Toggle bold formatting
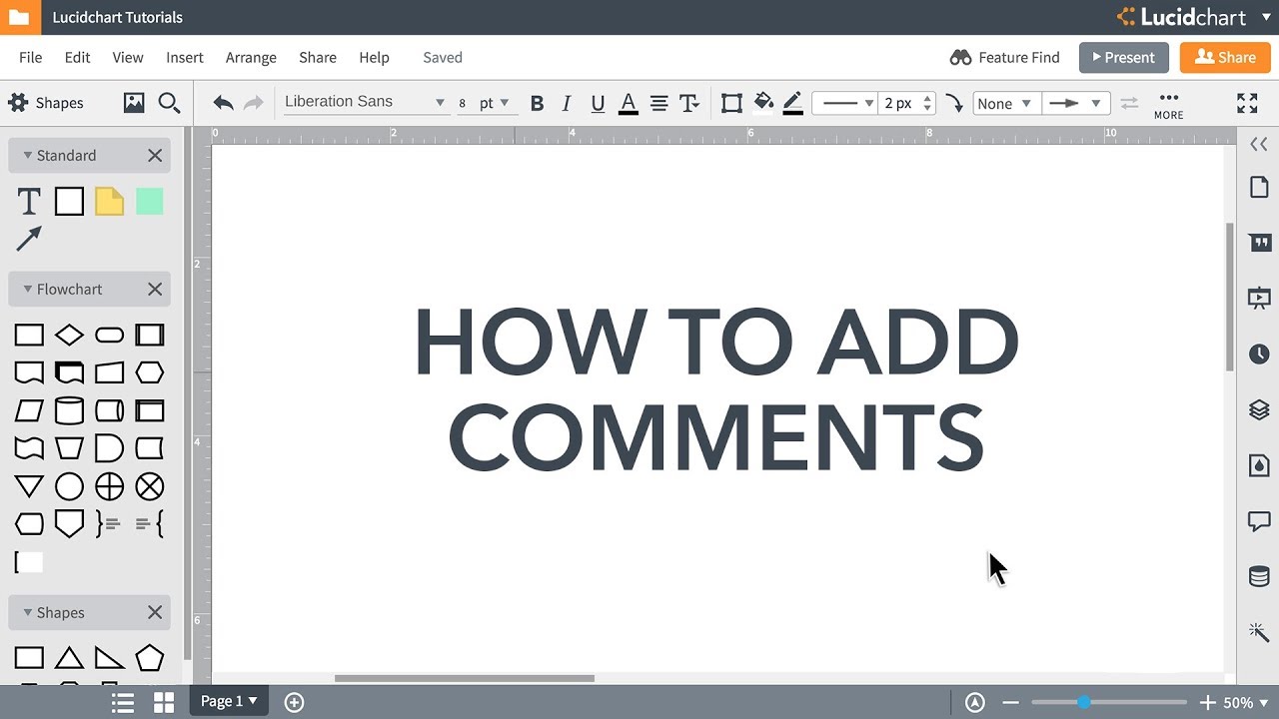1279x719 pixels. click(538, 103)
